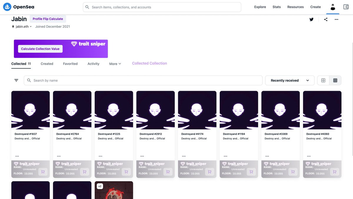Open Destroyand #2764 thumbnail image
353x199 pixels.
72,110
